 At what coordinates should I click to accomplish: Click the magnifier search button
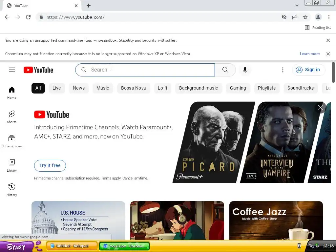[225, 70]
